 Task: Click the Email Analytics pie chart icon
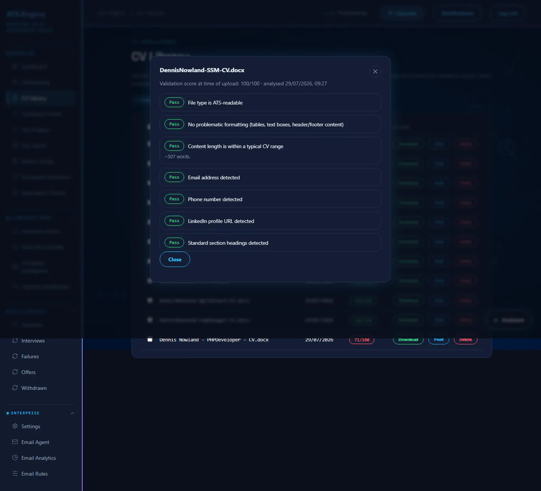[15, 458]
